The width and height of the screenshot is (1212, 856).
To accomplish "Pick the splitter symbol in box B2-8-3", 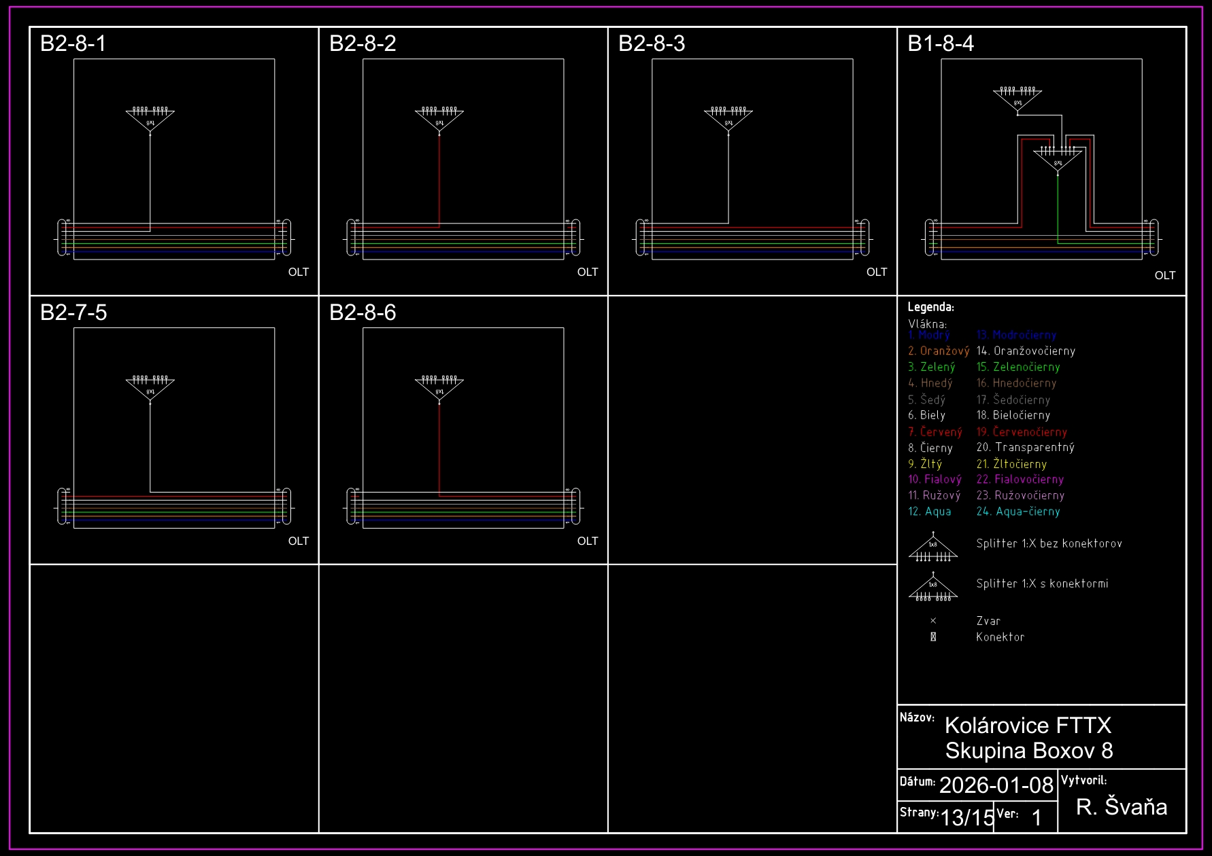I will pyautogui.click(x=728, y=118).
